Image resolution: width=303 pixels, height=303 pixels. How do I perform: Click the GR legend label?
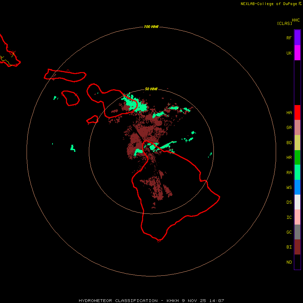289,128
